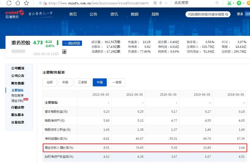This screenshot has width=250, height=163.
Task: Click the 2018-06-30 column header
Action: 236,95
